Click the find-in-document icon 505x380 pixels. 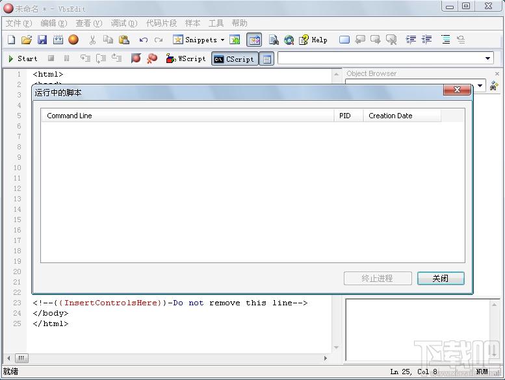click(274, 40)
